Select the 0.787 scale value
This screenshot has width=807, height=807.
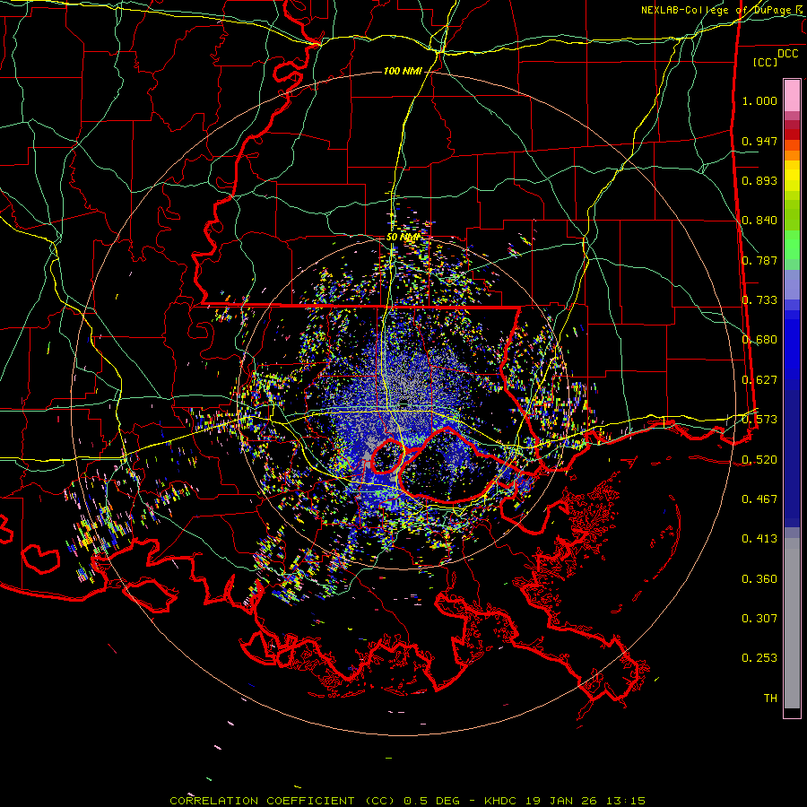tap(759, 260)
